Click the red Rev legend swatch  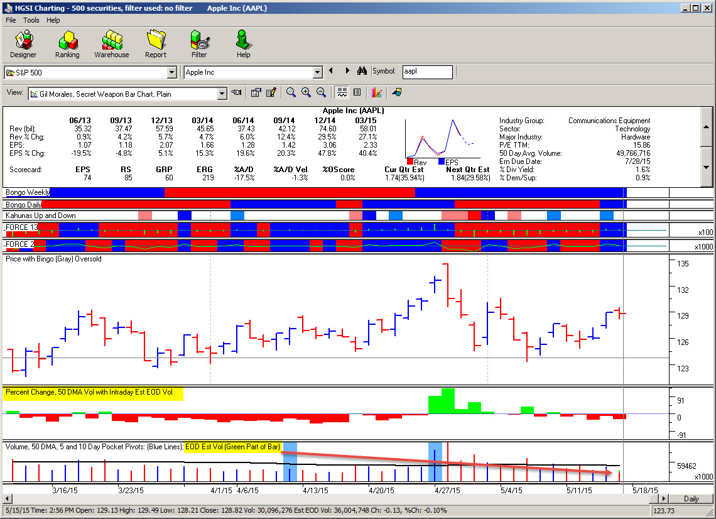(x=410, y=161)
